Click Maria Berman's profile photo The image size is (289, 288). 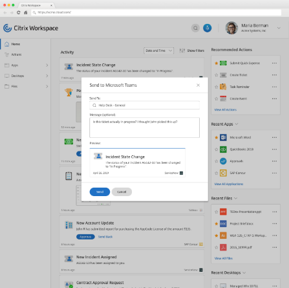point(231,28)
